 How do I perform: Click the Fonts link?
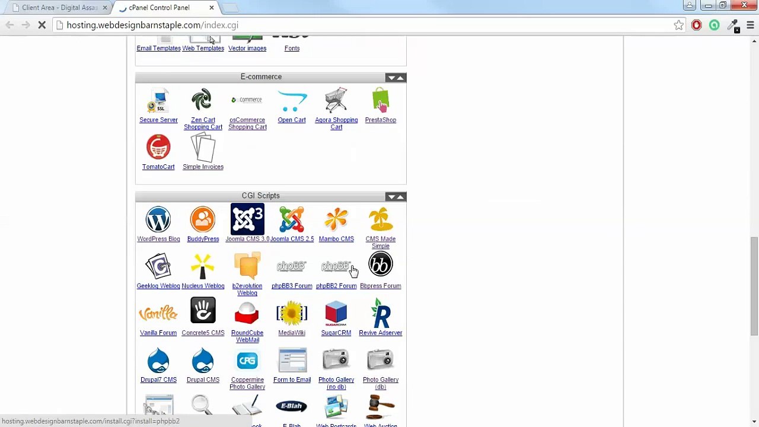pos(292,48)
